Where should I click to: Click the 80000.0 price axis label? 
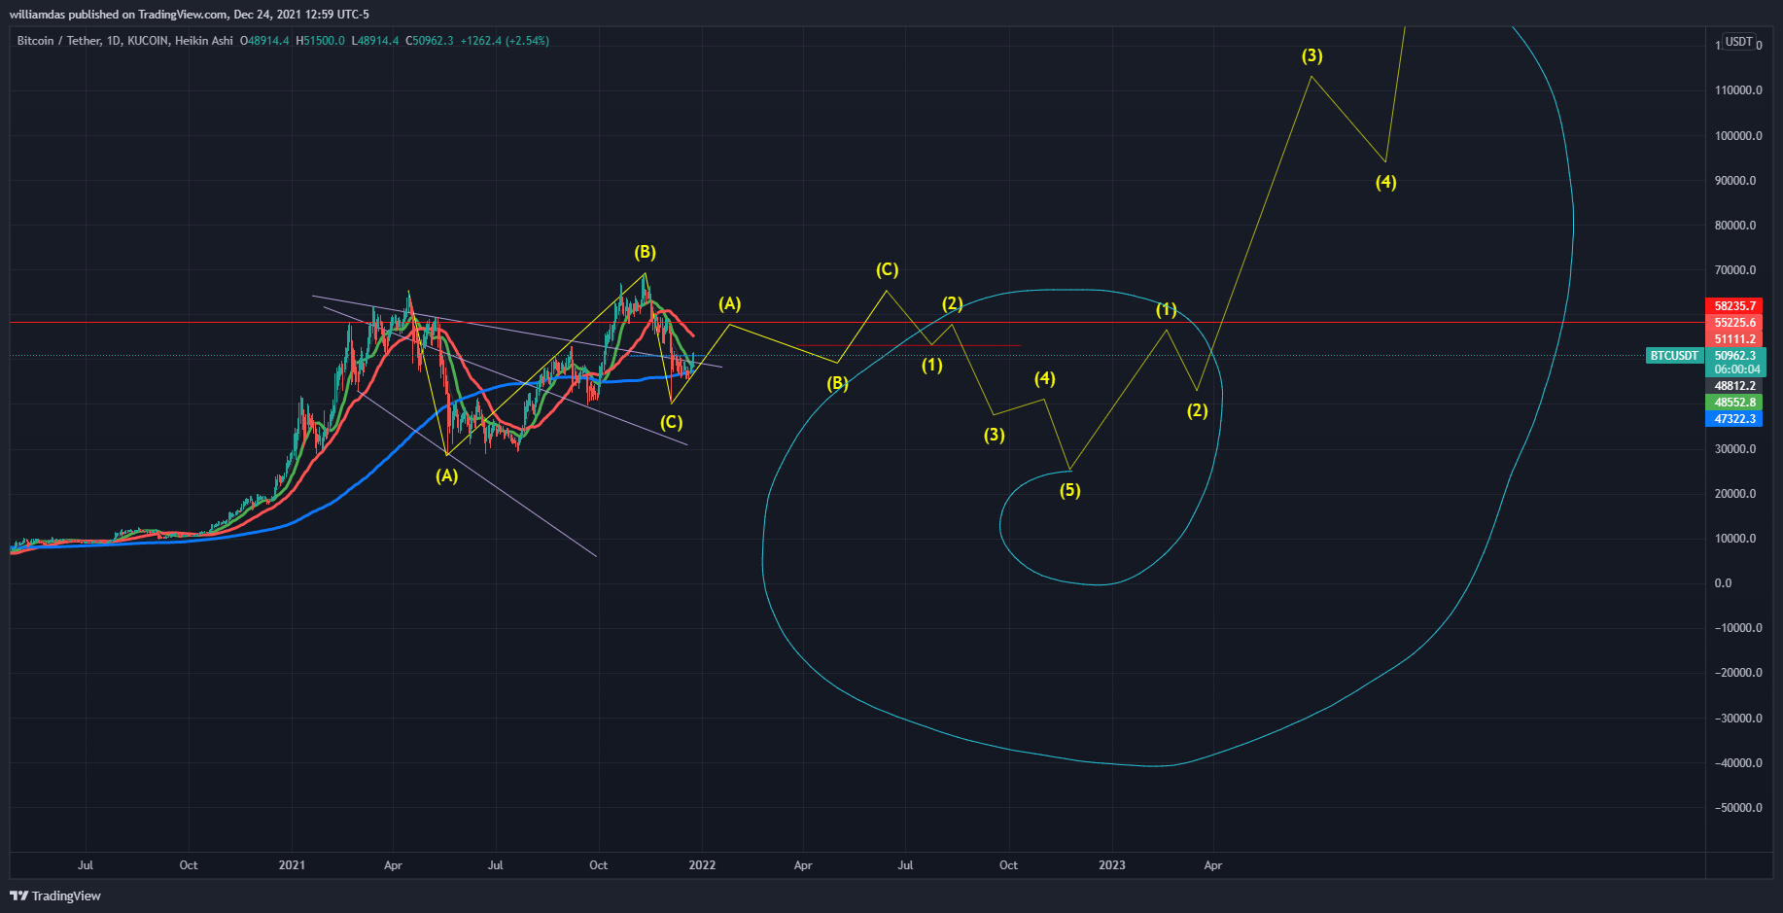pyautogui.click(x=1735, y=226)
